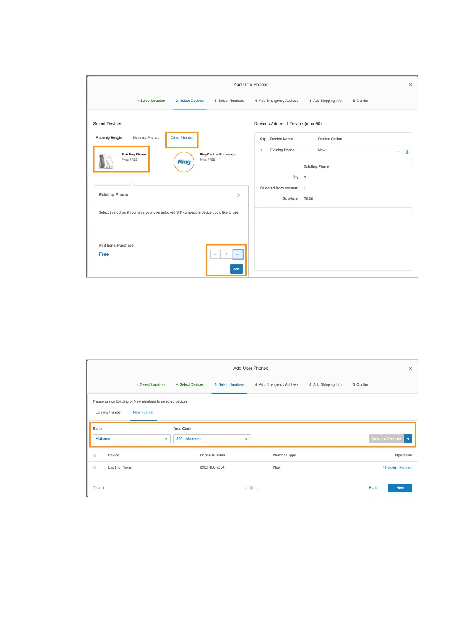Open the Area Code dropdown showing 205 - Alabaster
This screenshot has width=449, height=635.
click(x=212, y=438)
